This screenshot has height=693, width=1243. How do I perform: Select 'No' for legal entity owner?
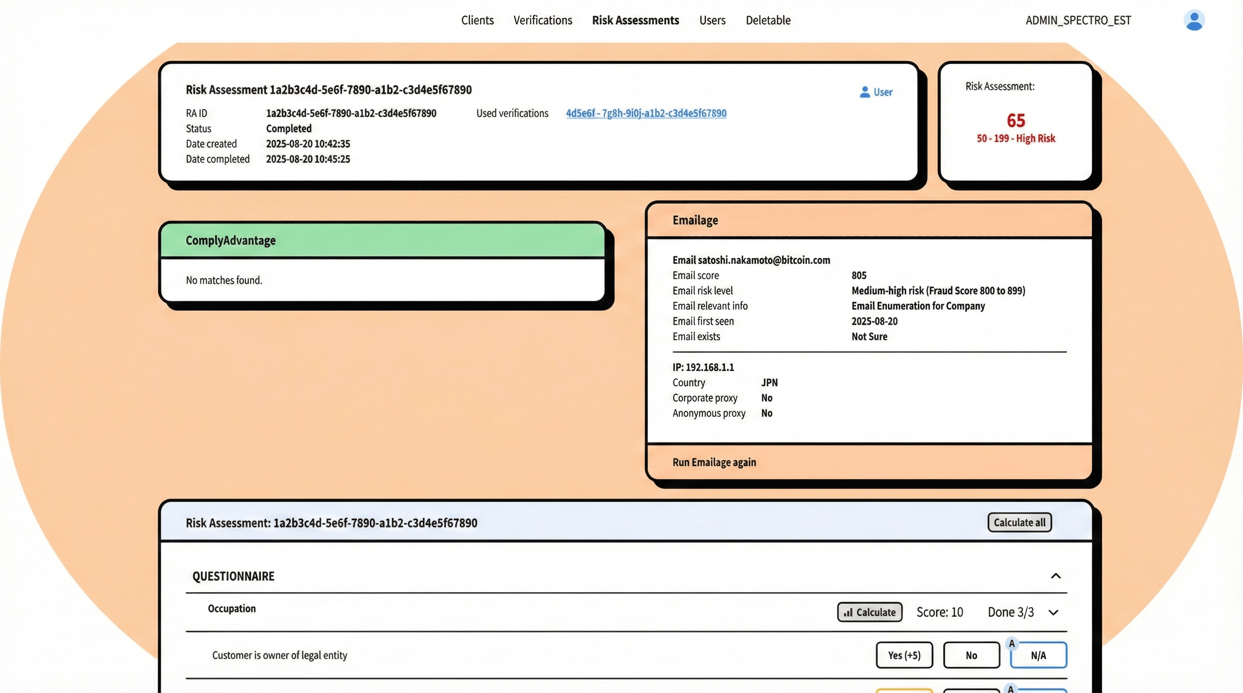[x=972, y=655]
